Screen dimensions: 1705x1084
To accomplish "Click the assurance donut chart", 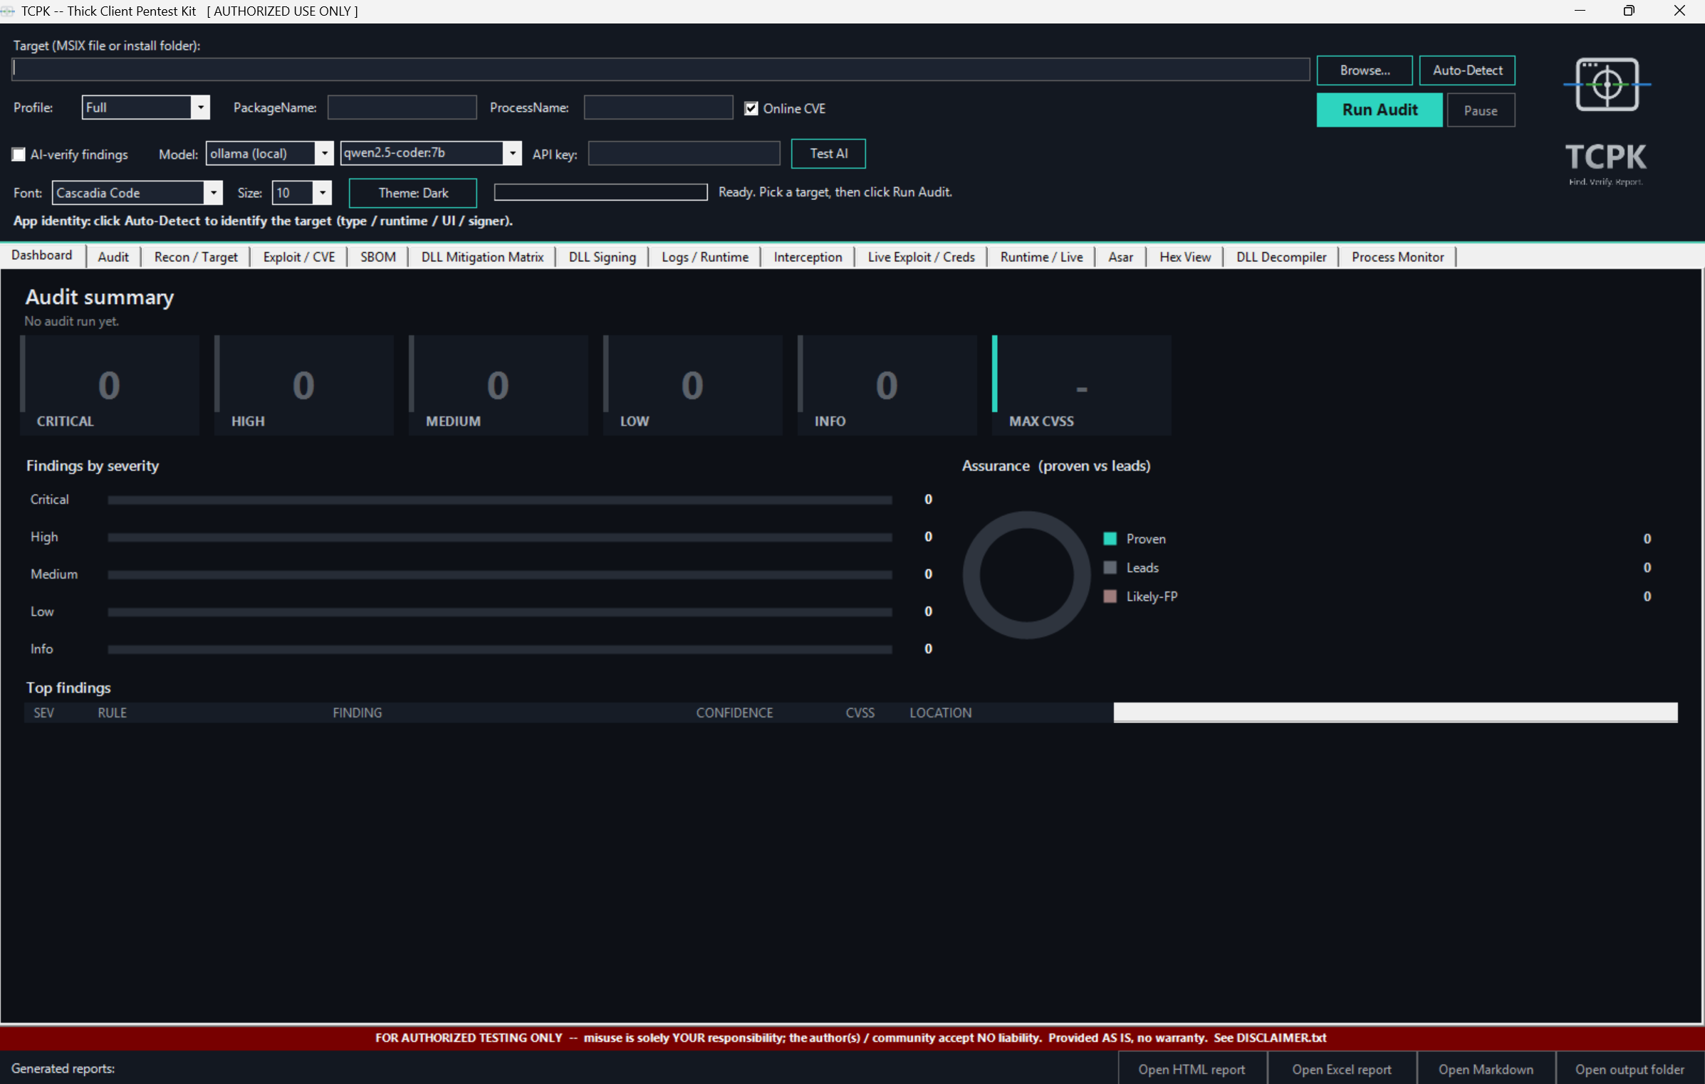I will 1026,575.
